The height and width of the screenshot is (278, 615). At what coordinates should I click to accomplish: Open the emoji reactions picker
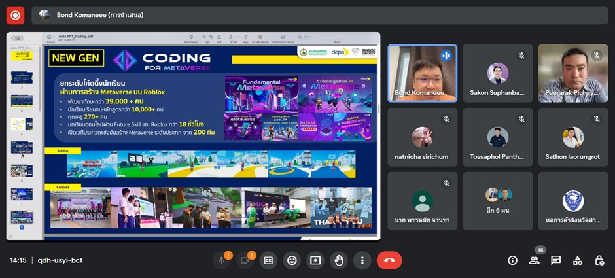[x=292, y=260]
